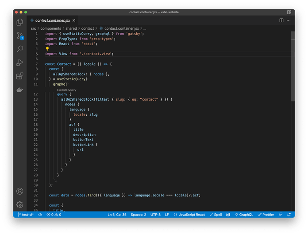The height and width of the screenshot is (235, 308).
Task: Open the Manage gear settings icon
Action: 20,204
